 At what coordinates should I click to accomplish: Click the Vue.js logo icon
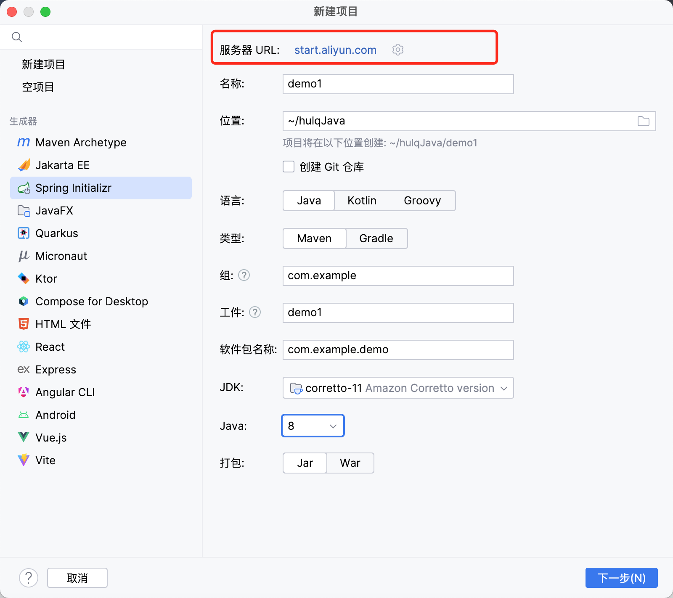[24, 437]
